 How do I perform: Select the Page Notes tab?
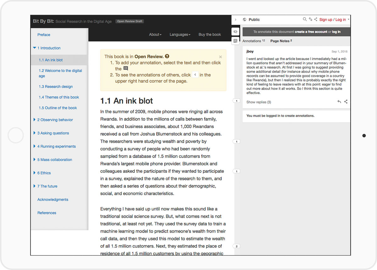coord(281,41)
